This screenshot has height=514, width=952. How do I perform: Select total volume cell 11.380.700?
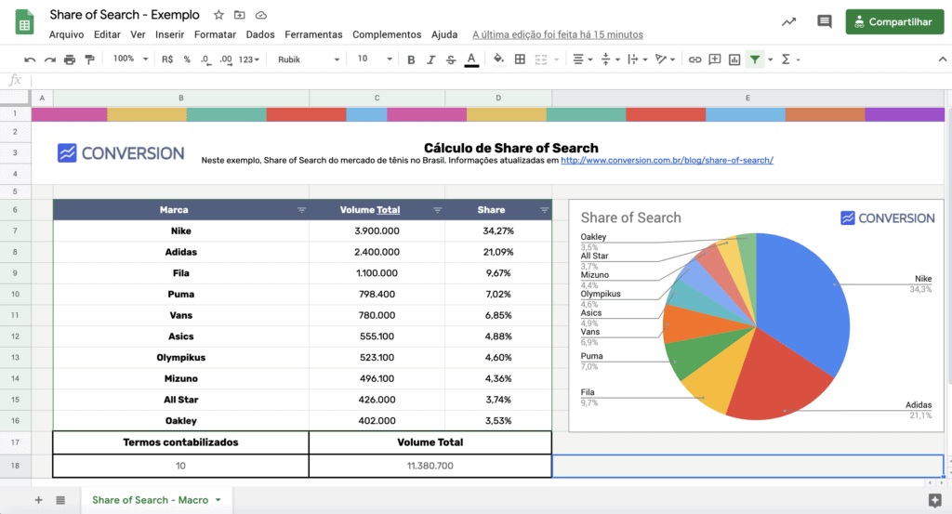point(430,466)
